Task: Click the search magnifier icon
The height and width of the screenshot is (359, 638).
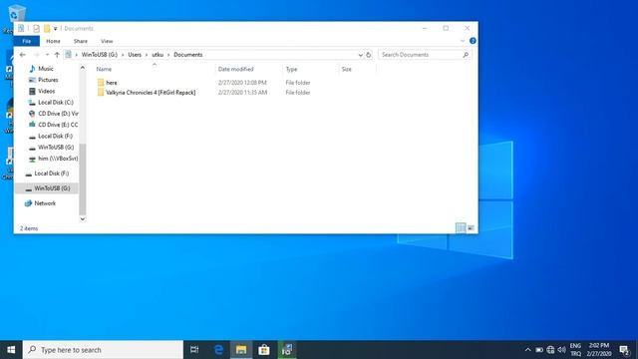Action: tap(466, 55)
